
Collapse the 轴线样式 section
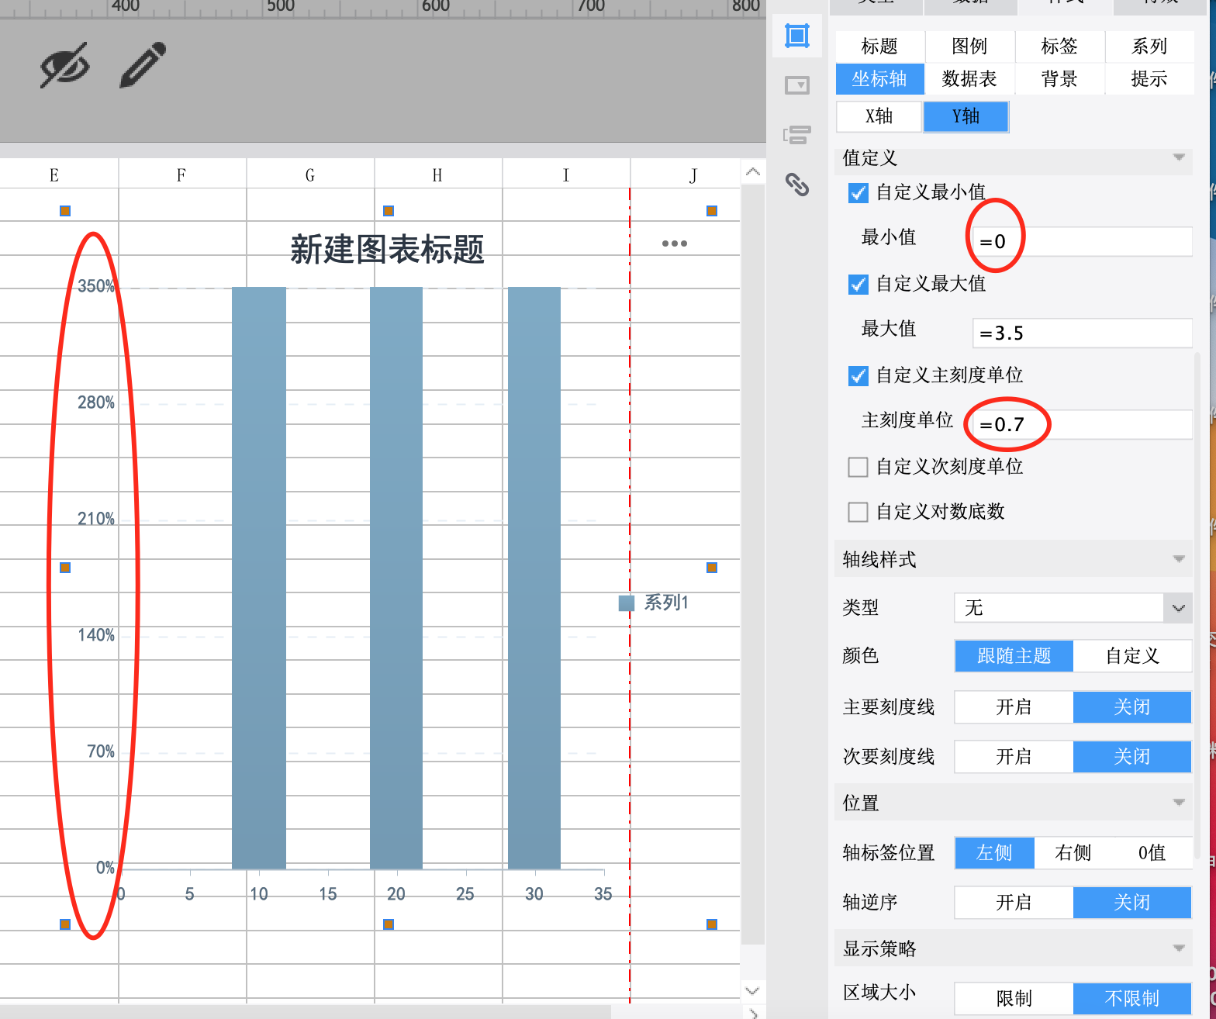(x=1179, y=559)
